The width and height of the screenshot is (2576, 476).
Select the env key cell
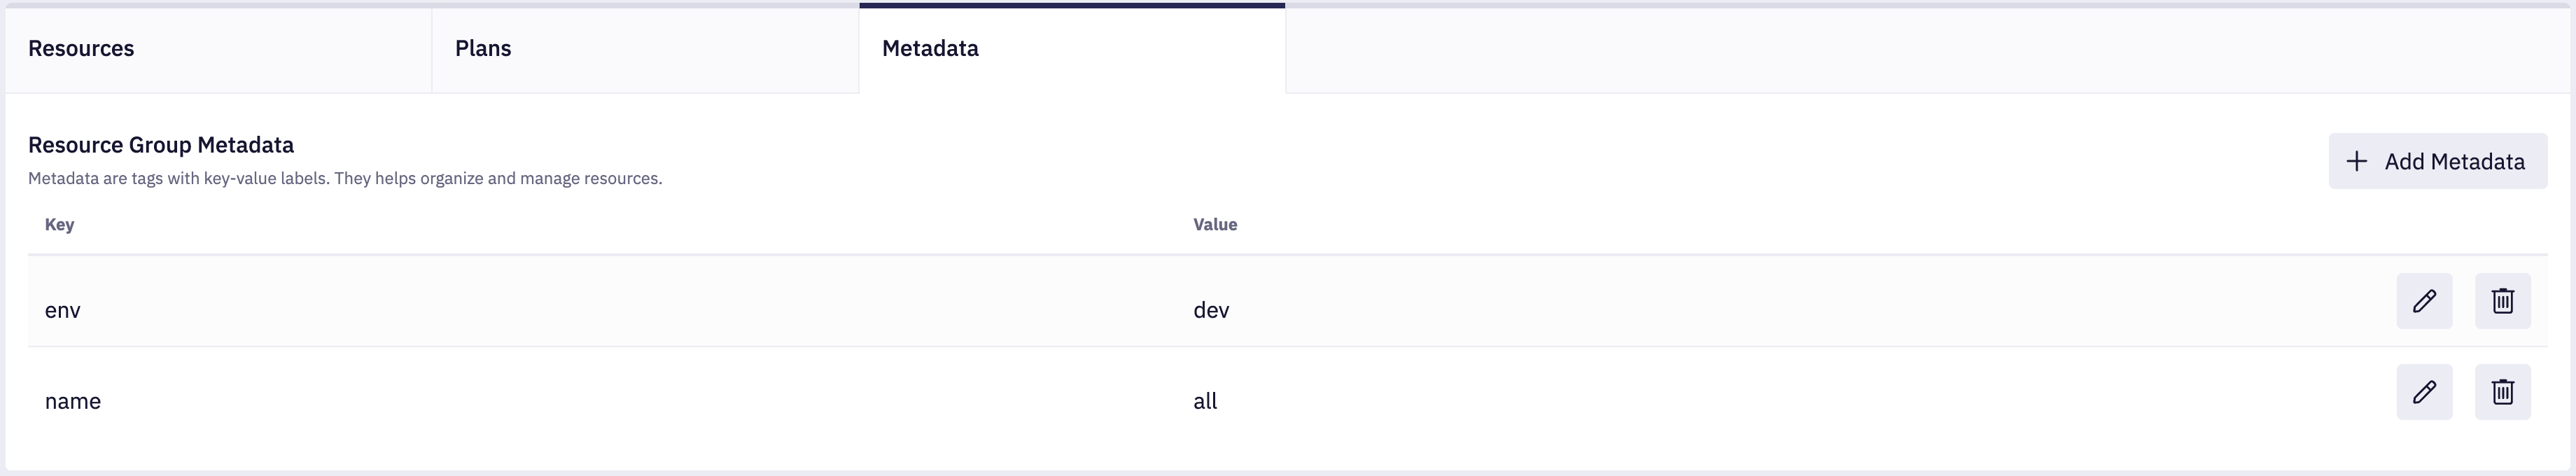pos(62,310)
